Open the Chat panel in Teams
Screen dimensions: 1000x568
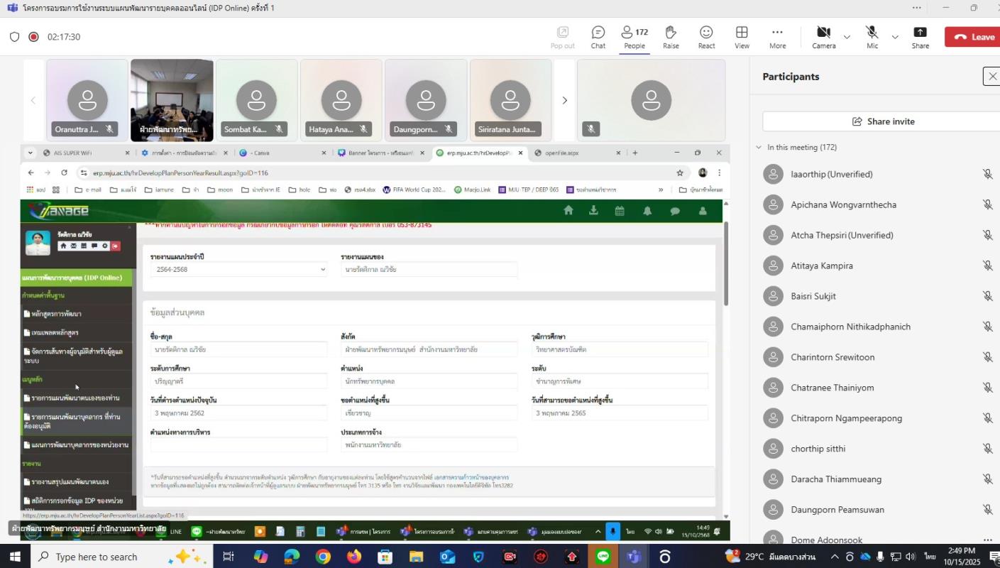[598, 37]
